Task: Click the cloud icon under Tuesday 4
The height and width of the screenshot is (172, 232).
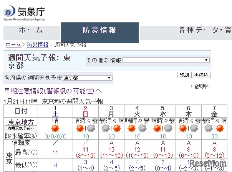Action: pos(143,128)
